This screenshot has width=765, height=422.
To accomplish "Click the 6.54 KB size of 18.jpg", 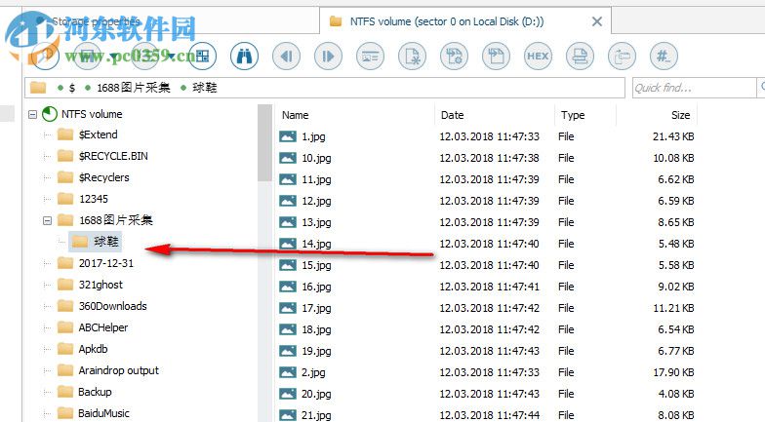I will click(675, 329).
